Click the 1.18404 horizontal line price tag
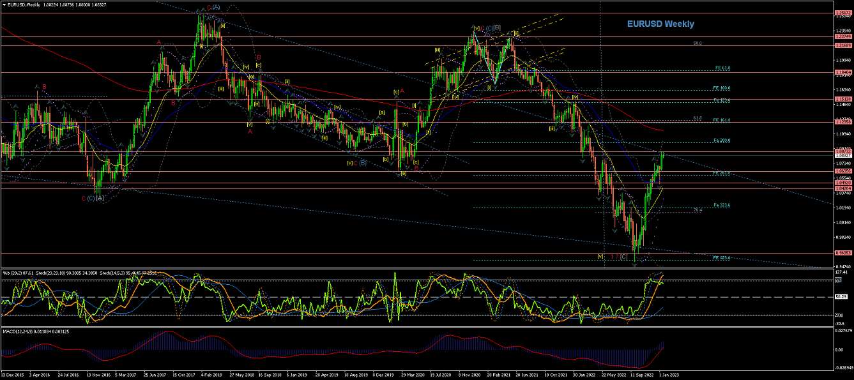Screen dimensions: 854x380 844,72
